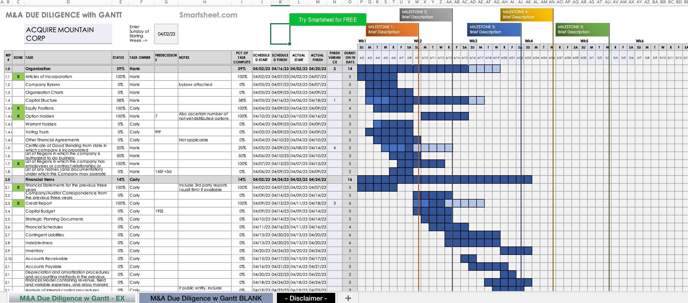Viewport: 688px width, 303px height.
Task: Toggle DONE mark for Equity Positions
Action: (x=18, y=108)
